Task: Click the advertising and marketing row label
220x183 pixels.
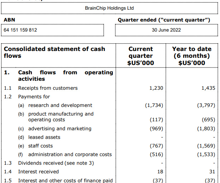Action: click(59, 128)
